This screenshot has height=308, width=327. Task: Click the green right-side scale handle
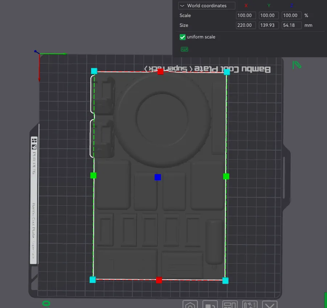[x=226, y=176]
